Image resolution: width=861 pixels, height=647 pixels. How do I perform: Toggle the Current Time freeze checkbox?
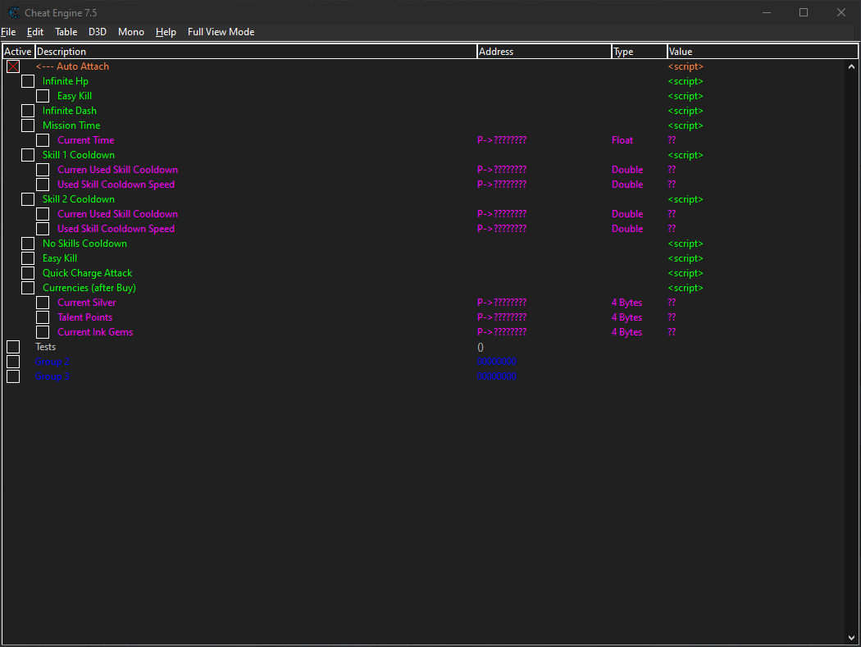(43, 140)
